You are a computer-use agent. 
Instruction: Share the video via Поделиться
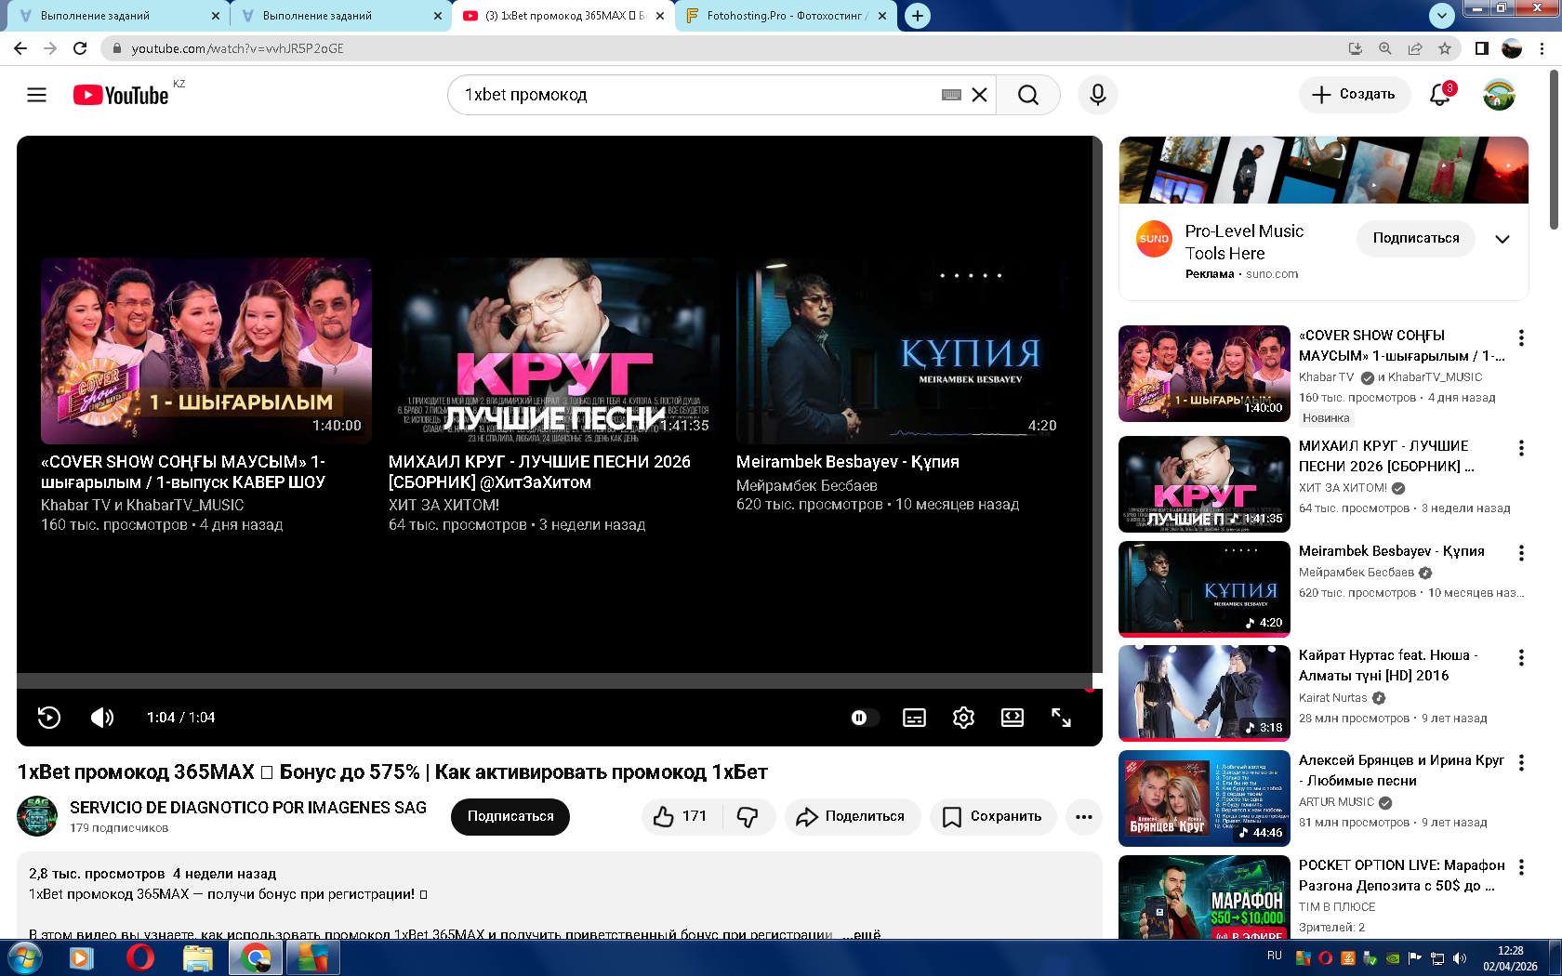tap(853, 817)
